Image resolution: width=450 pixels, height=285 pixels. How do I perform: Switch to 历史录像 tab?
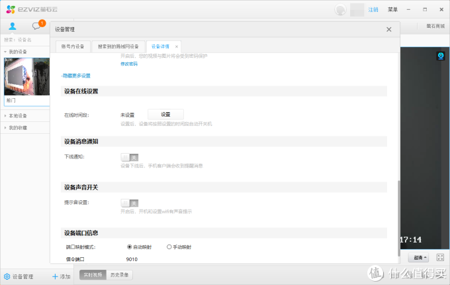pyautogui.click(x=119, y=275)
